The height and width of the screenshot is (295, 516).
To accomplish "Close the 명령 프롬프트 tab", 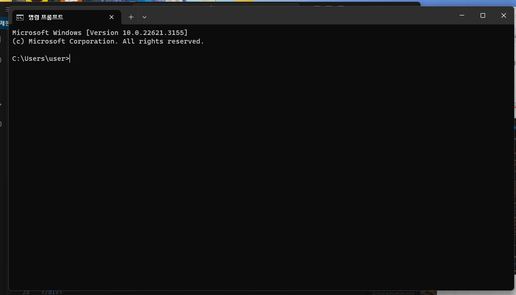I will click(x=112, y=17).
